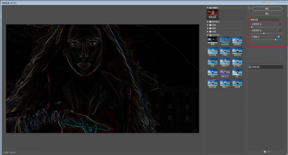Hide the Glowing Edges effect layer eye
288x155 pixels.
click(x=250, y=67)
